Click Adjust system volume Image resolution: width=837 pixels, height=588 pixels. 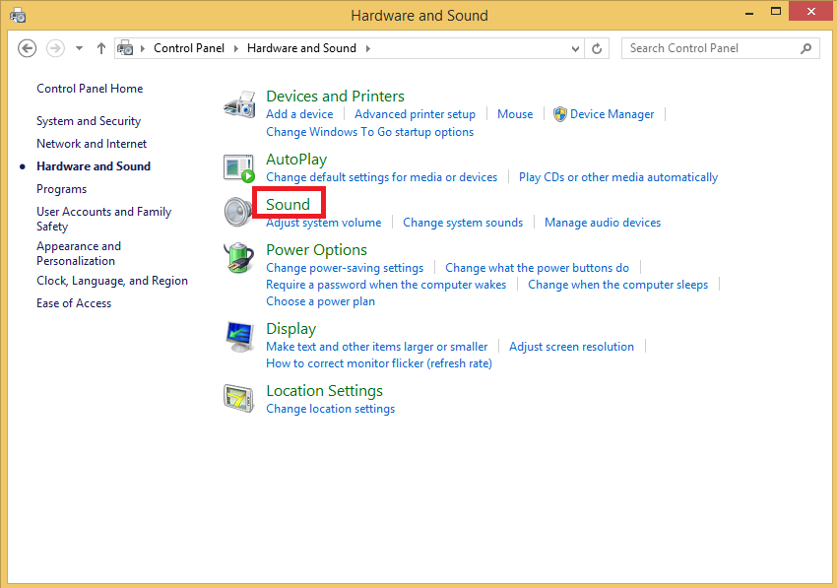[324, 223]
